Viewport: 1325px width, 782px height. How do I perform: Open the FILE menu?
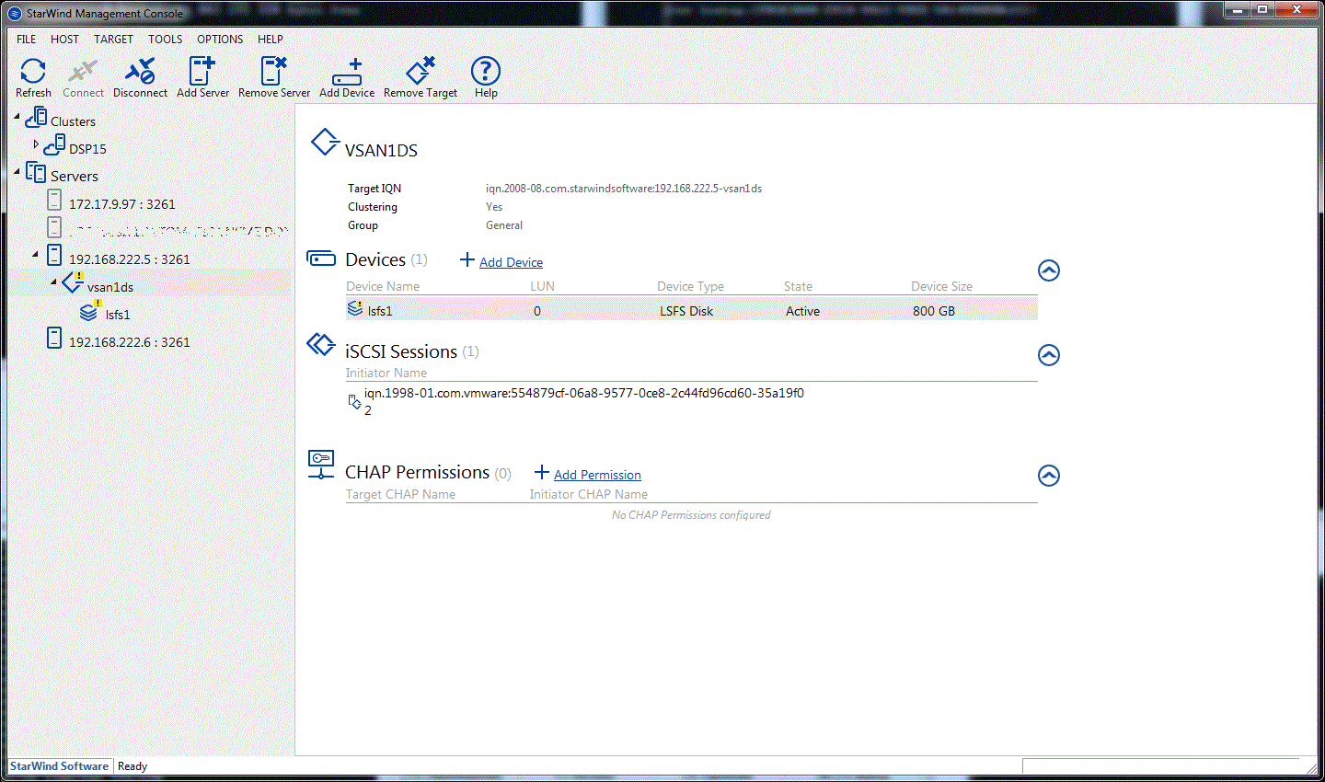click(27, 40)
